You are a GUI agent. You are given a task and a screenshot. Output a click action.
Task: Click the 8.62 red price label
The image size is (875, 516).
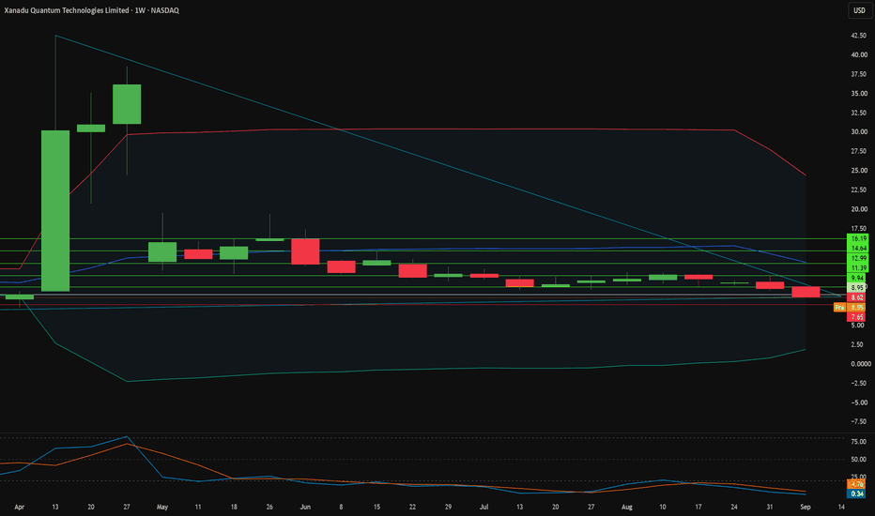(857, 298)
